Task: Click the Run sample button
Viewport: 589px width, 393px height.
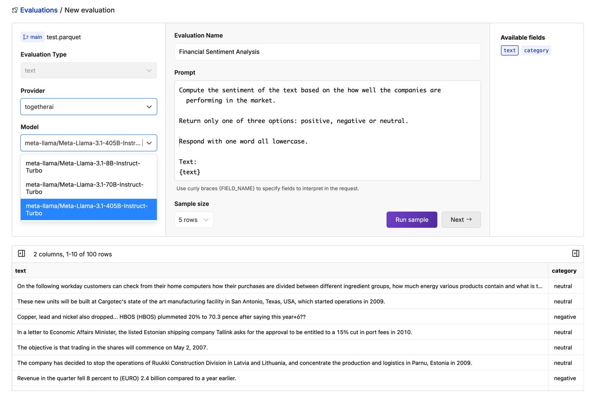Action: tap(412, 220)
